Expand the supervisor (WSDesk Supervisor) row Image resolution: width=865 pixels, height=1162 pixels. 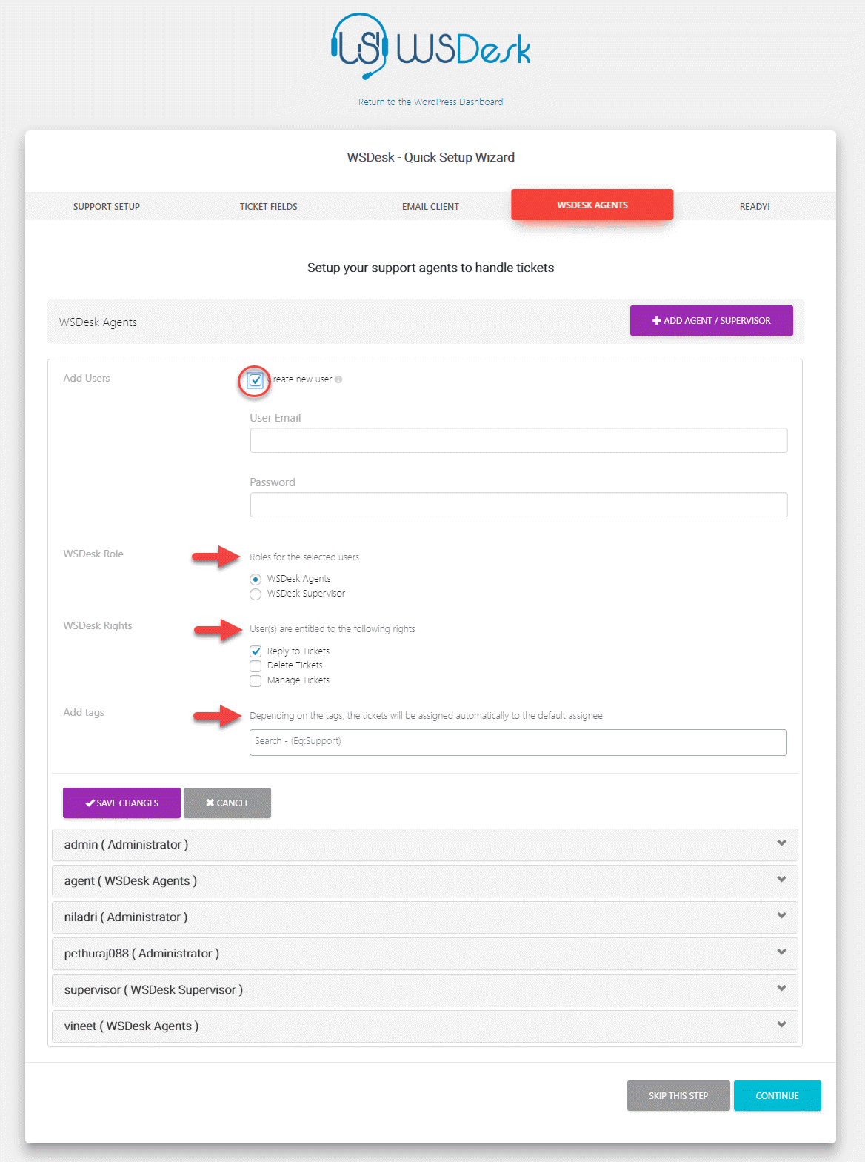click(x=425, y=990)
